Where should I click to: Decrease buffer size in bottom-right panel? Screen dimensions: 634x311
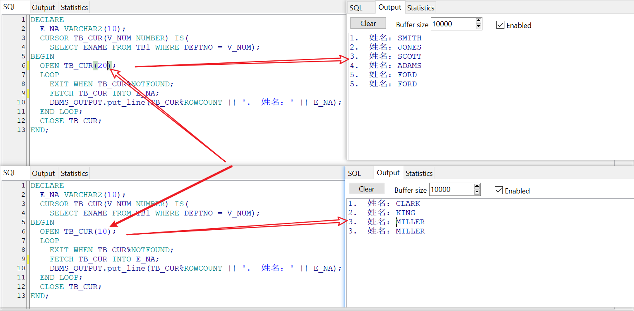(477, 192)
